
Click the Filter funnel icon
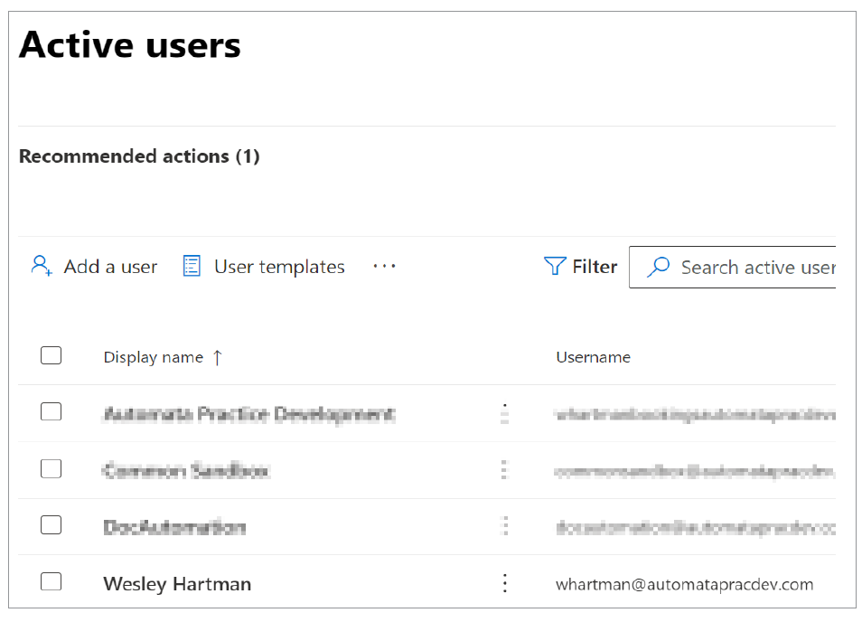554,267
